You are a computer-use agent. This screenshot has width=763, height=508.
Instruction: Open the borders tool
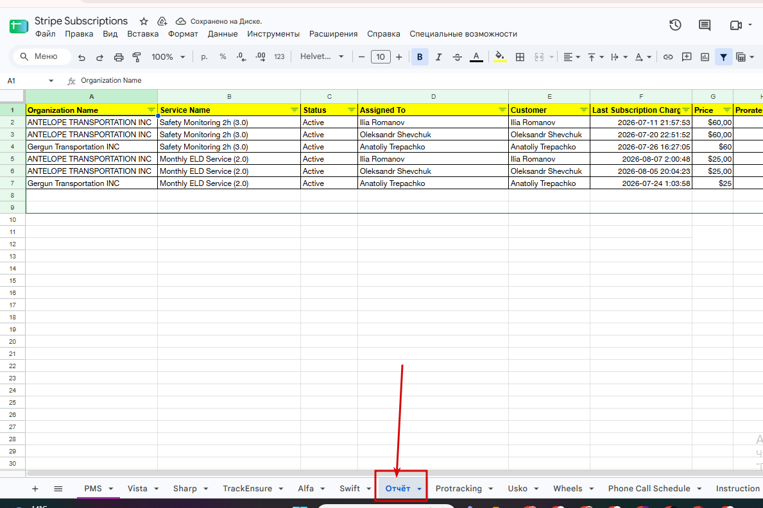(520, 57)
